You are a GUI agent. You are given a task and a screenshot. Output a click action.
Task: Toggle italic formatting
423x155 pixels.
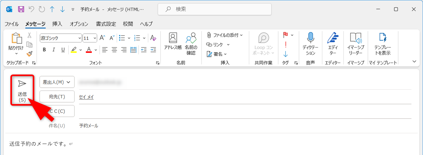point(54,50)
